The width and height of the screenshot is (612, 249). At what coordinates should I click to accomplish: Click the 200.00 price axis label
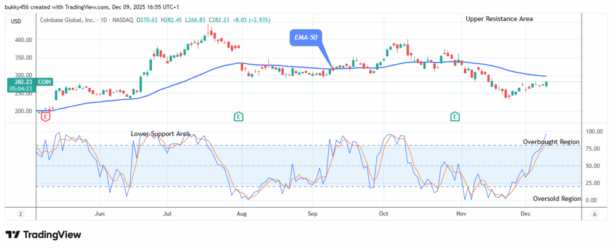[24, 111]
